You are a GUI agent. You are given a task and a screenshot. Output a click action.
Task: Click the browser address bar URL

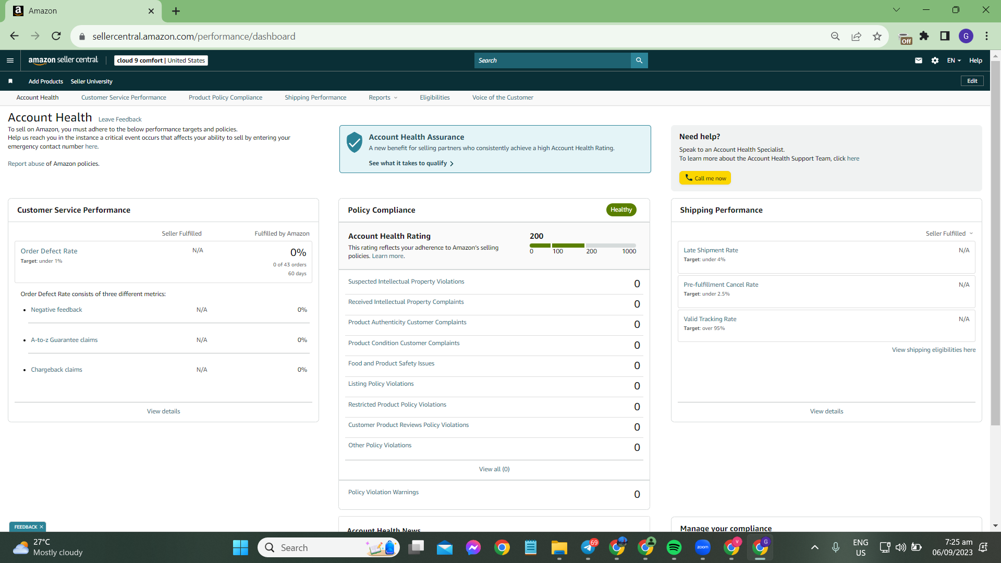coord(194,36)
